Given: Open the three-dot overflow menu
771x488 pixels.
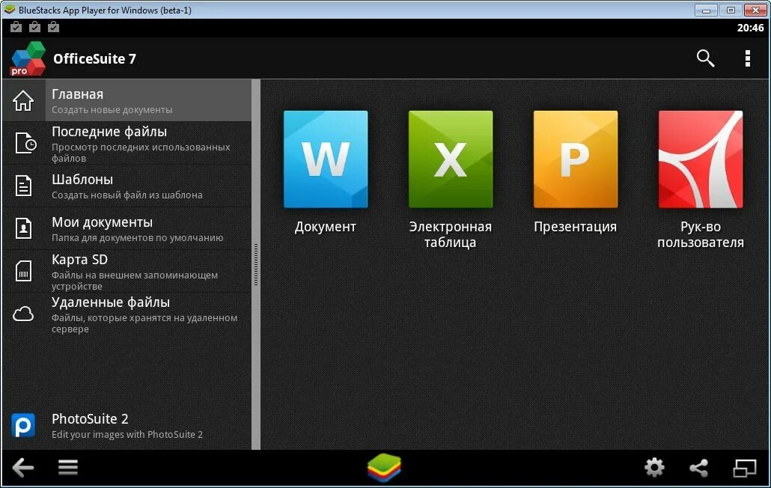Looking at the screenshot, I should click(747, 58).
